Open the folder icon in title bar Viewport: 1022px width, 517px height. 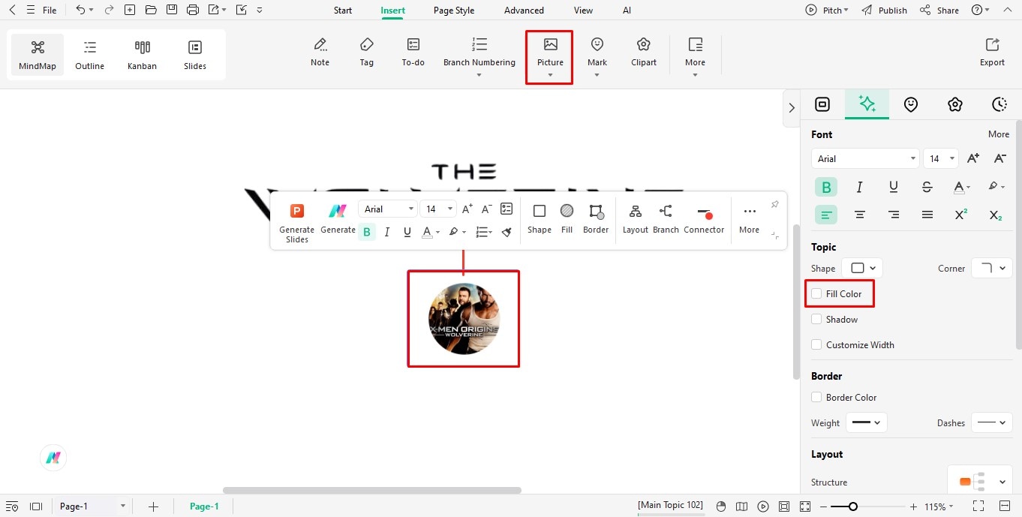click(x=151, y=10)
